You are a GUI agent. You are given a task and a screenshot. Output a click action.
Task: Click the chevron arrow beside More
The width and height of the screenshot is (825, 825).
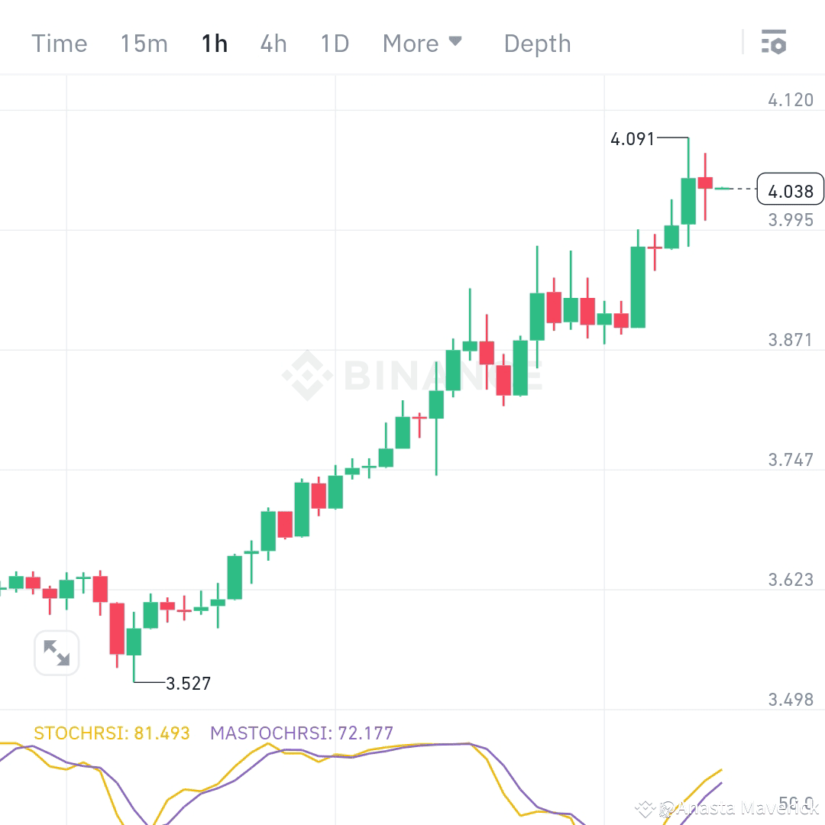click(x=456, y=41)
